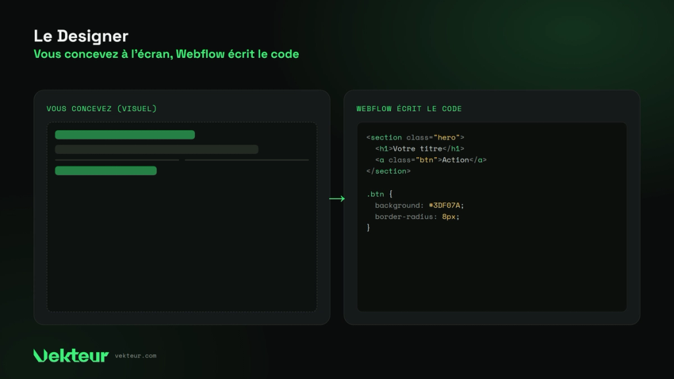
Task: Click the "Le Designer" title
Action: [81, 36]
